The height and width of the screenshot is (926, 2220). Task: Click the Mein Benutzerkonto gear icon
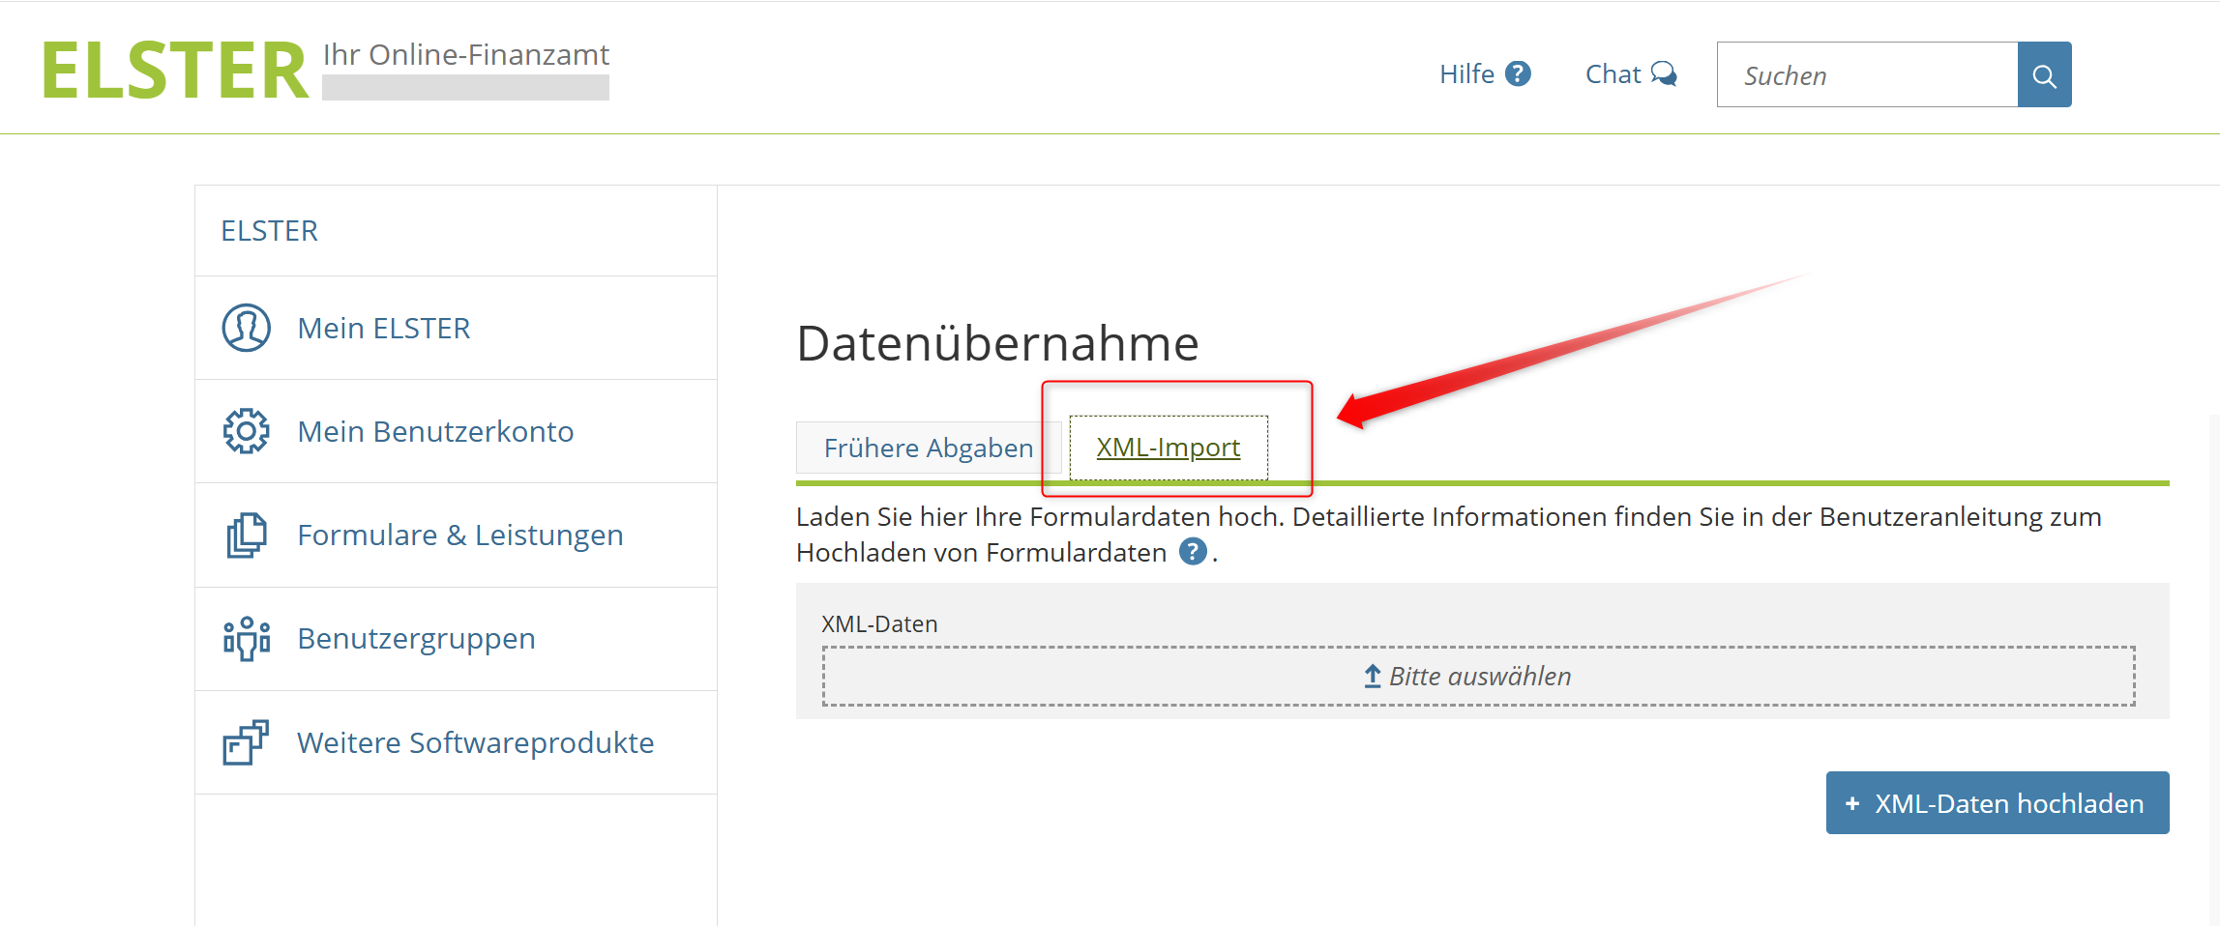tap(247, 431)
